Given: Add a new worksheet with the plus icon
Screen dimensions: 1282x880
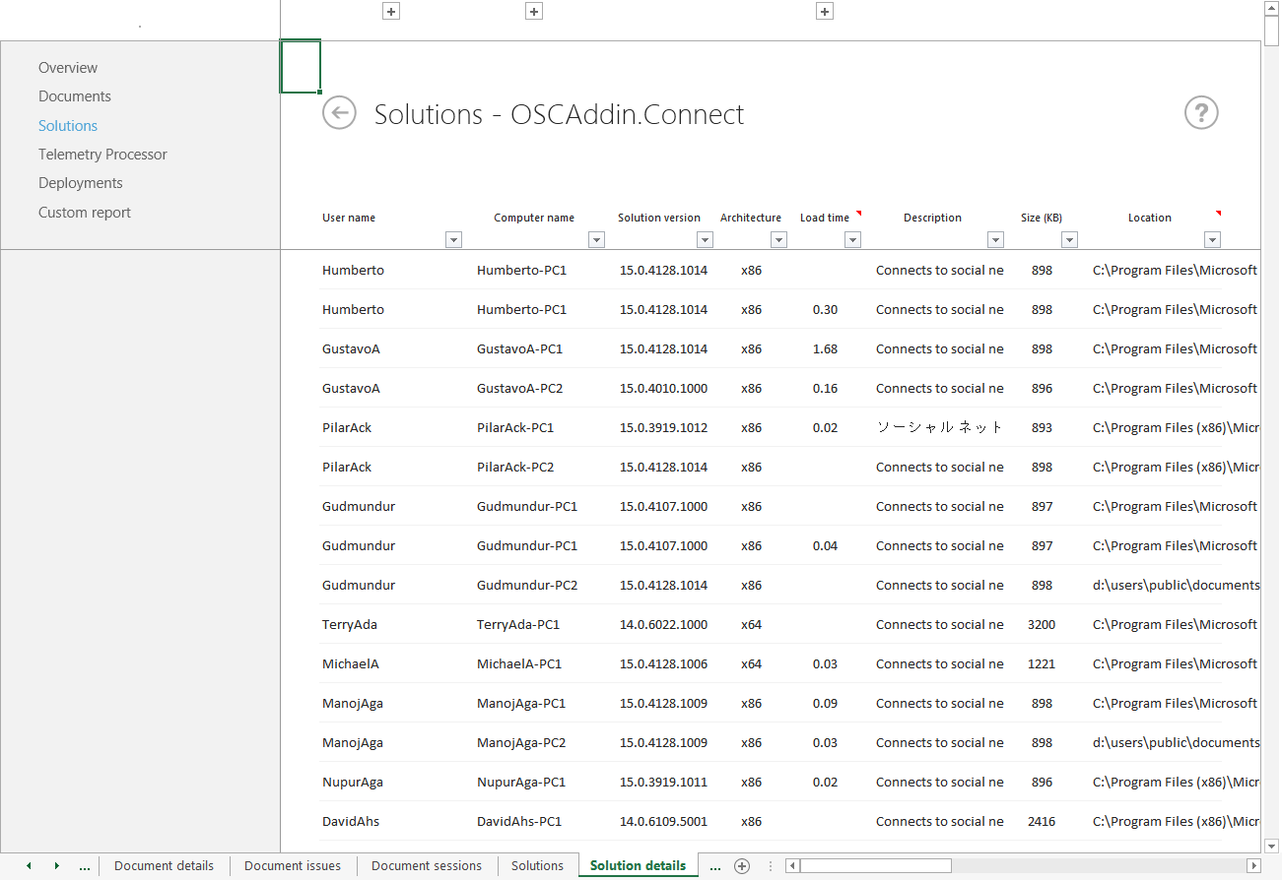Looking at the screenshot, I should [x=741, y=865].
